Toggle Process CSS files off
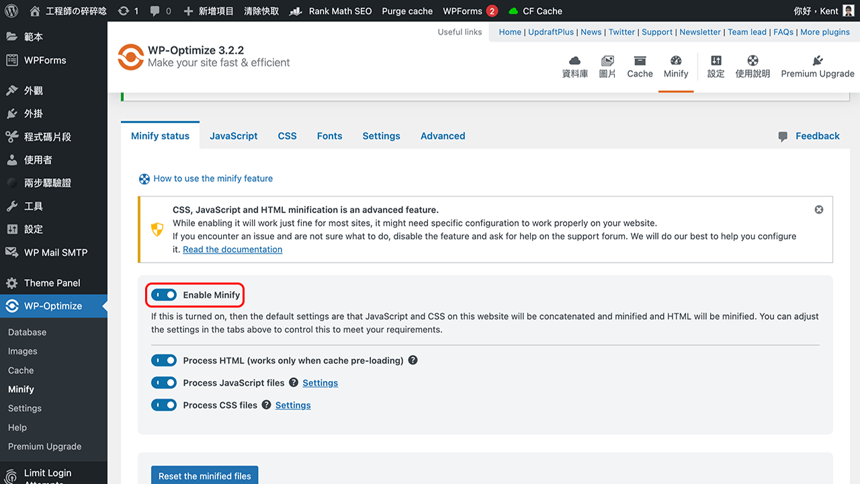Screen dimensions: 860x484 click(x=164, y=405)
